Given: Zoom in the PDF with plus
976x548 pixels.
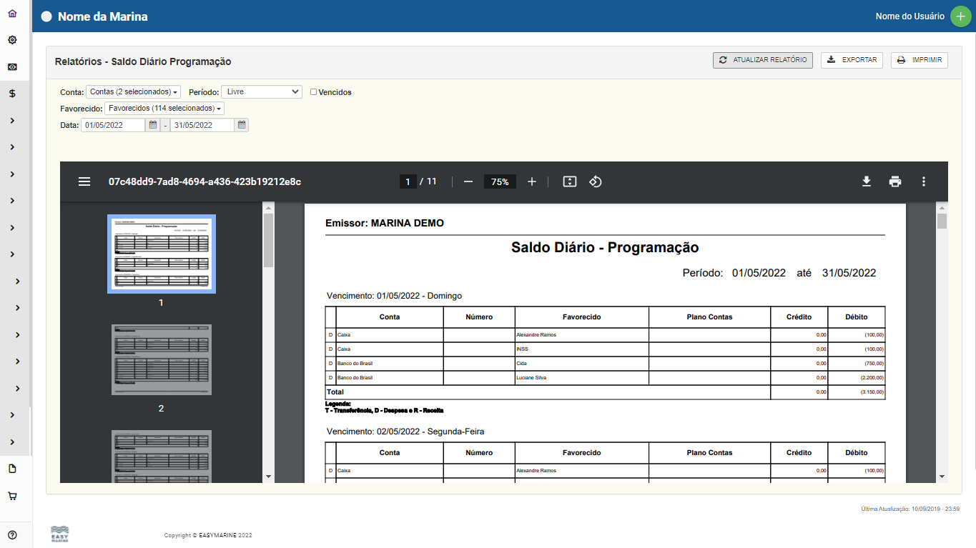Looking at the screenshot, I should tap(531, 182).
